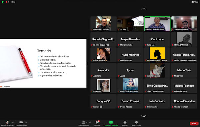Select Adriana Espadas cat picture tile
The width and height of the screenshot is (200, 127).
[157, 70]
